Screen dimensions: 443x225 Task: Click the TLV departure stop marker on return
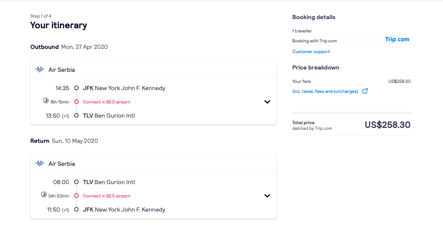[76, 182]
